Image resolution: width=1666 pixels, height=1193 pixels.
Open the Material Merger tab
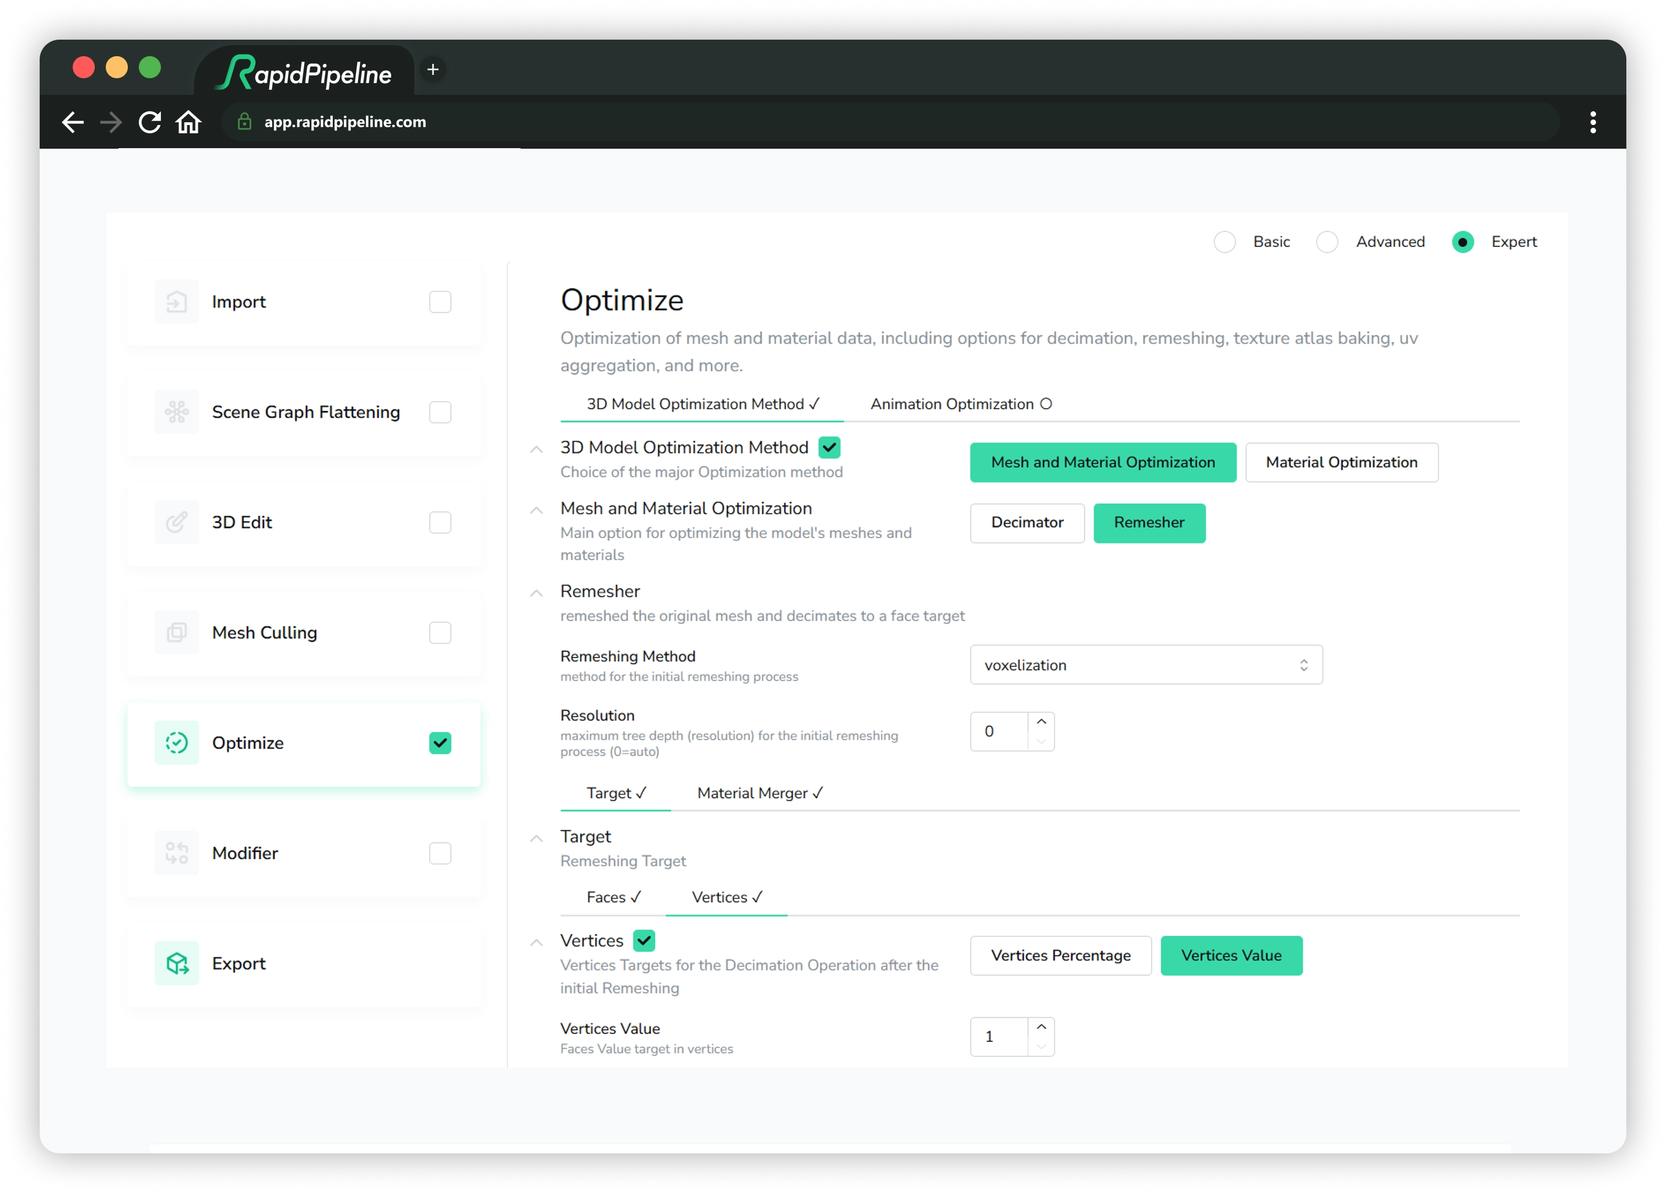click(x=760, y=793)
